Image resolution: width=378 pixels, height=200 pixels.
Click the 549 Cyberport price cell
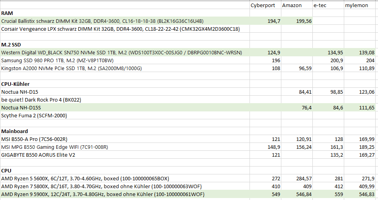265,194
